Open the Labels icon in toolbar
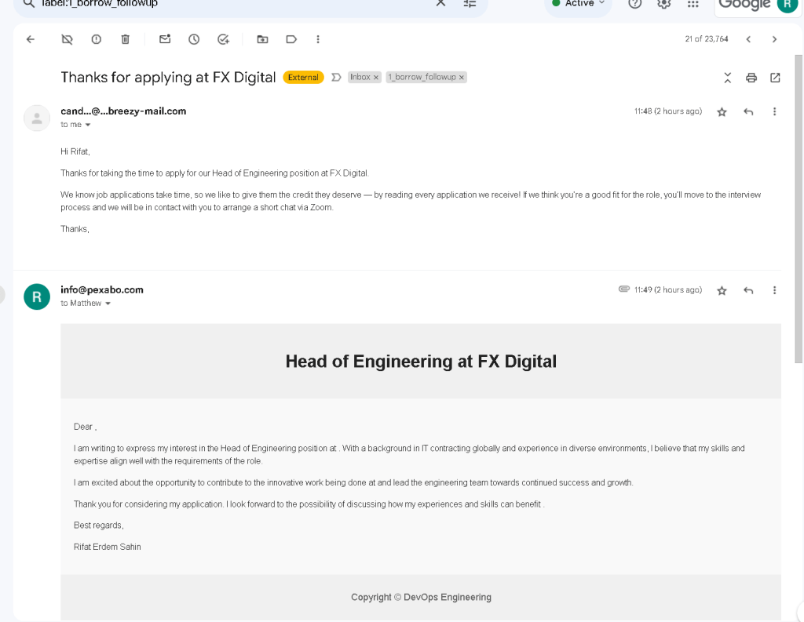 tap(291, 39)
